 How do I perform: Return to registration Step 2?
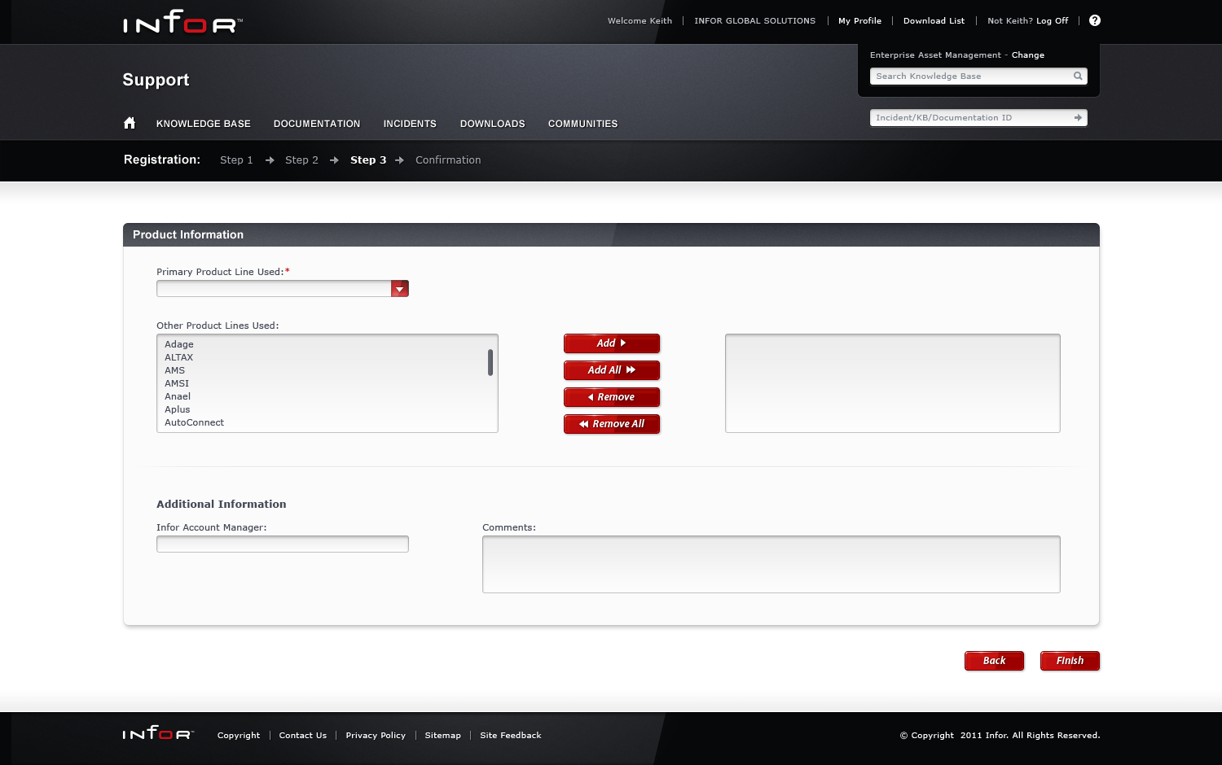pyautogui.click(x=301, y=160)
